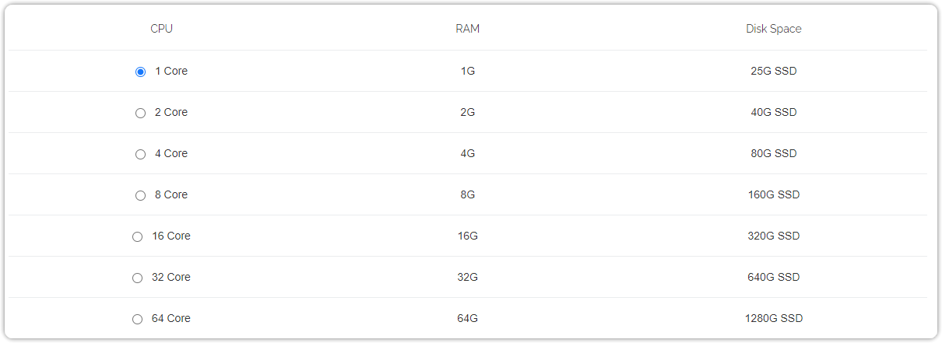Click the 160G SSD disk cell
This screenshot has height=343, width=942.
pyautogui.click(x=774, y=194)
